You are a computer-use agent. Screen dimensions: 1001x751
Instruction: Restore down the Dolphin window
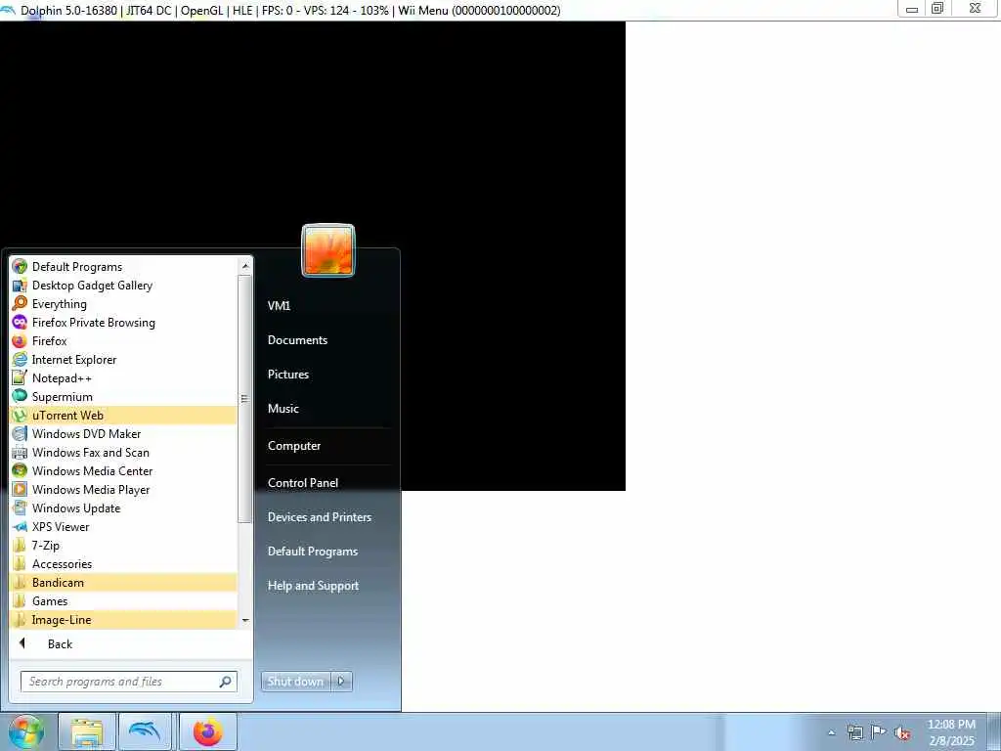937,8
